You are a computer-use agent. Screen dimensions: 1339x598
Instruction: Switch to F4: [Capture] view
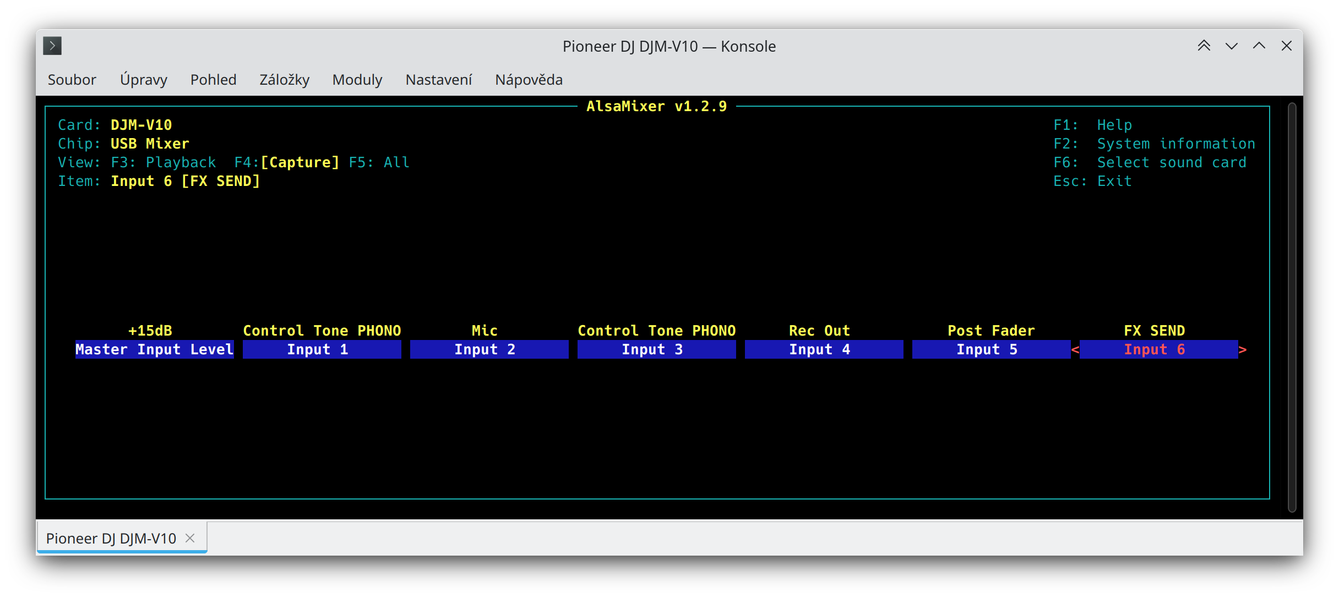tap(287, 162)
